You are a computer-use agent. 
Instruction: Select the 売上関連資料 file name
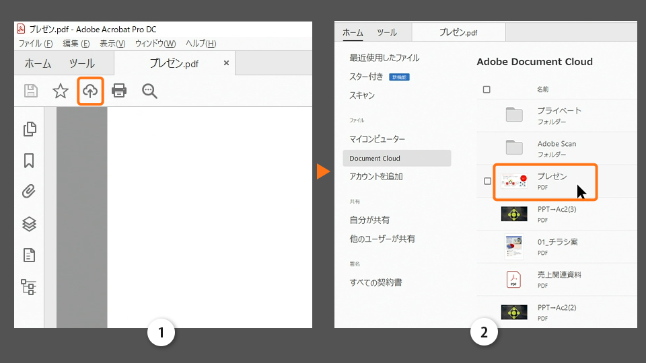pyautogui.click(x=559, y=274)
